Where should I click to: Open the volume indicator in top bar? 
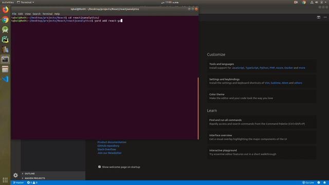pyautogui.click(x=317, y=2)
